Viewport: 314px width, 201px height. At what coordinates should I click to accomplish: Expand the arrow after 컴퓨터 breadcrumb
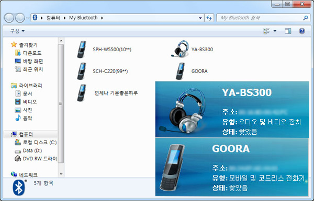(65, 18)
